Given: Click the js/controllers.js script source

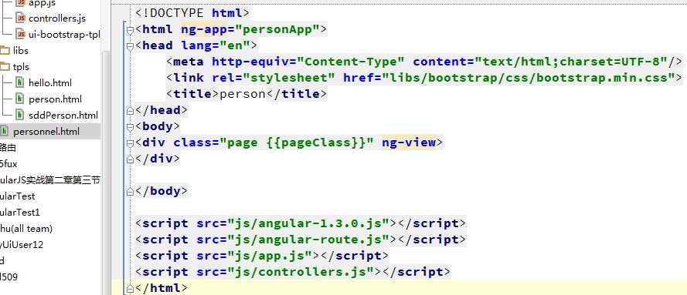Looking at the screenshot, I should click(304, 271).
